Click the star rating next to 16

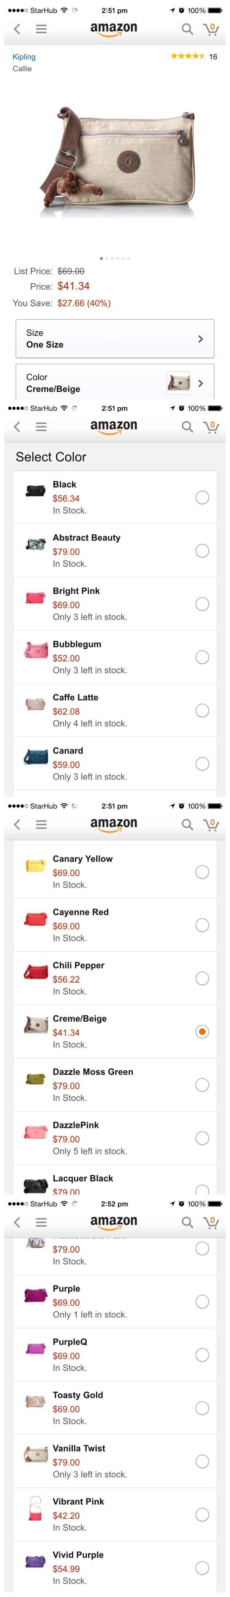pos(187,57)
